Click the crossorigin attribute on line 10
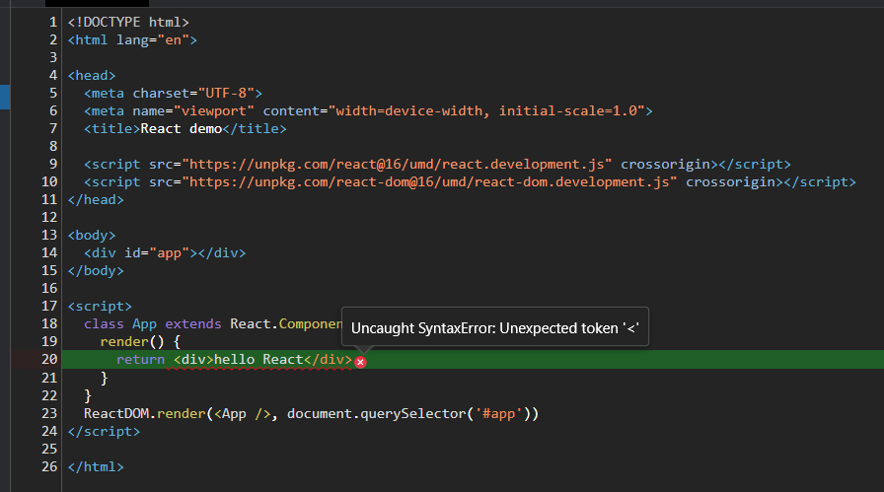 (x=731, y=182)
